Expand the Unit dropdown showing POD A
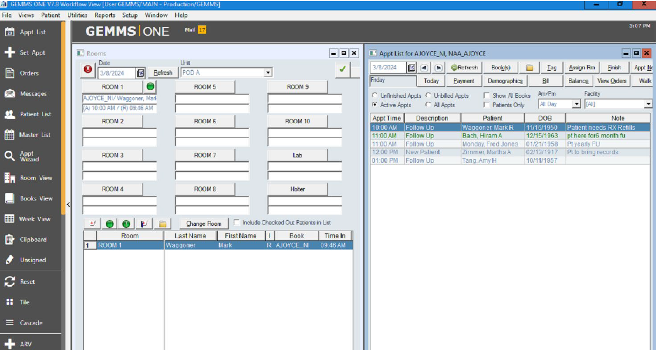656x350 pixels. (x=268, y=73)
